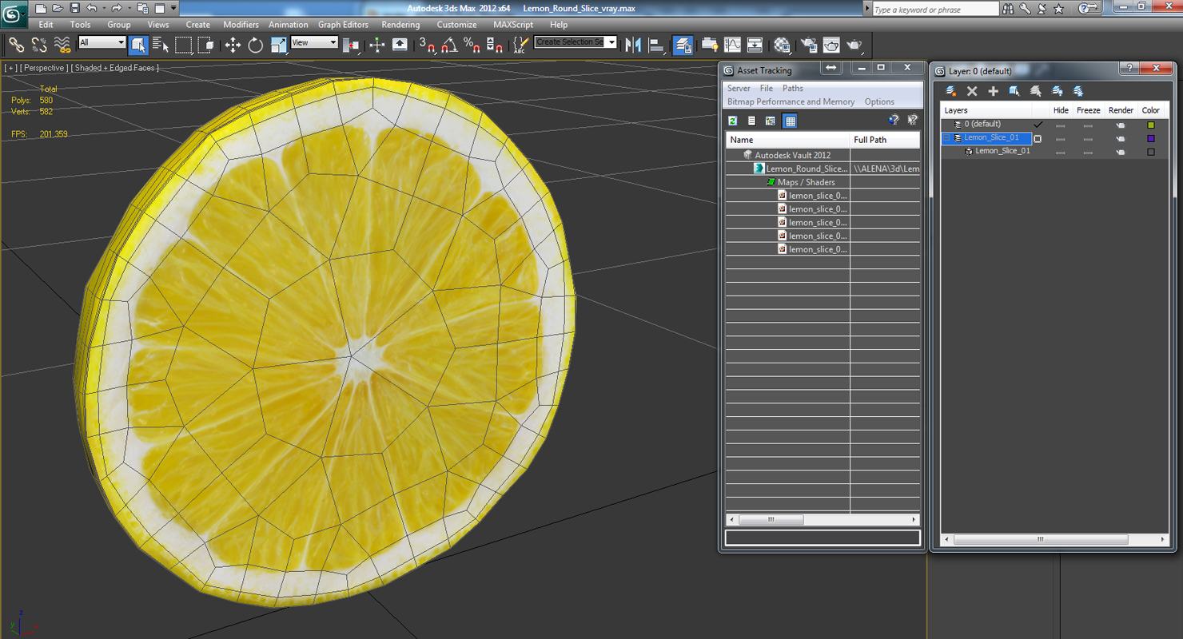Image resolution: width=1183 pixels, height=639 pixels.
Task: Open the Schematic View icon
Action: click(755, 46)
